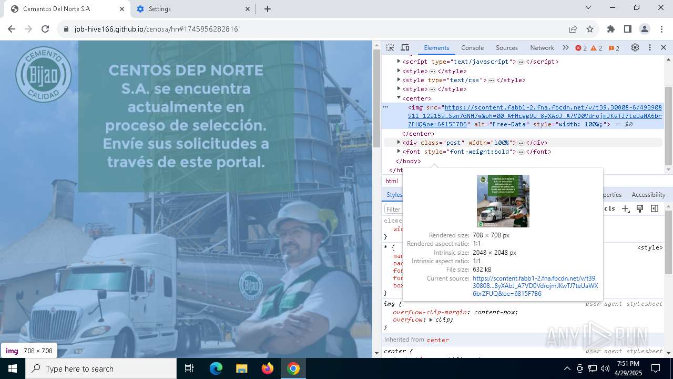673x379 pixels.
Task: Open the Current source URL in image tooltip
Action: click(535, 286)
